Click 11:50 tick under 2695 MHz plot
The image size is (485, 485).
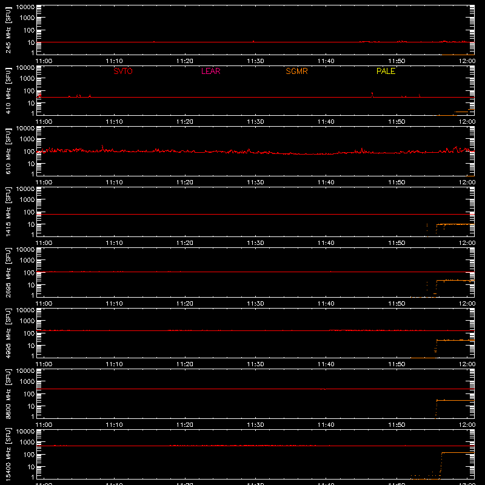point(396,304)
